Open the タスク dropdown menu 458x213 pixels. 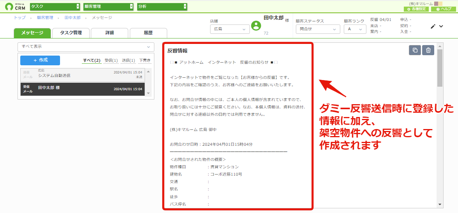[55, 6]
